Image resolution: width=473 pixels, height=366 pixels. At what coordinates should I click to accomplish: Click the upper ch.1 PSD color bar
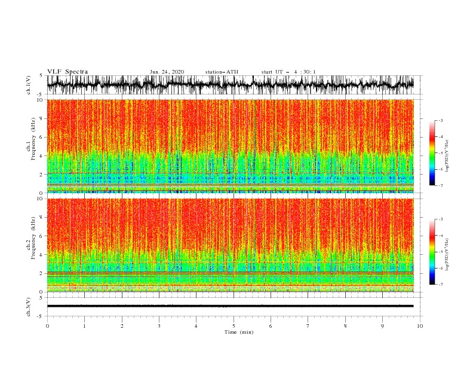[x=432, y=153]
